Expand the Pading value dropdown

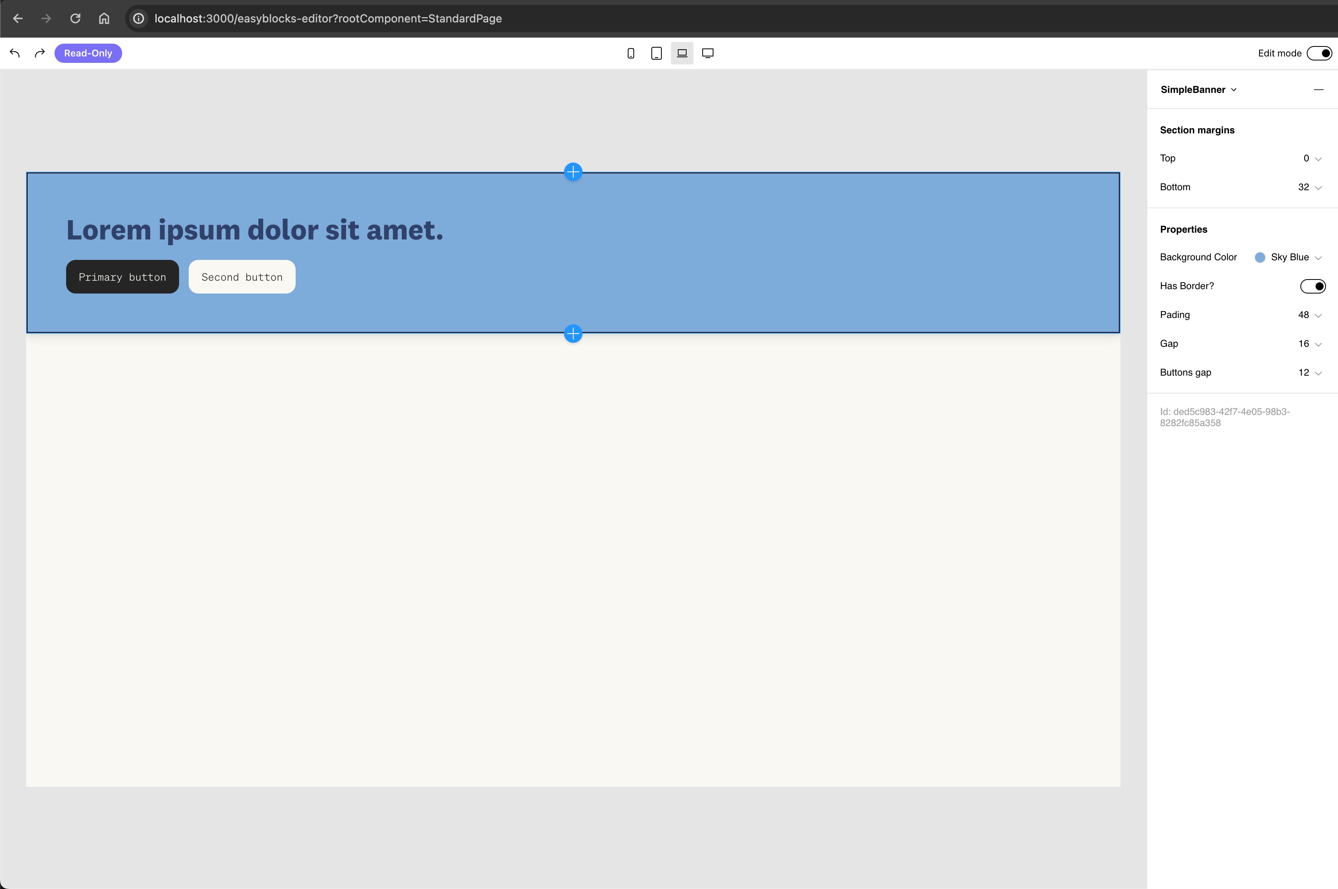1310,315
